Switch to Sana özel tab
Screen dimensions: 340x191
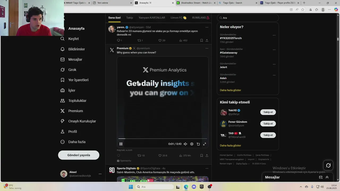114,18
